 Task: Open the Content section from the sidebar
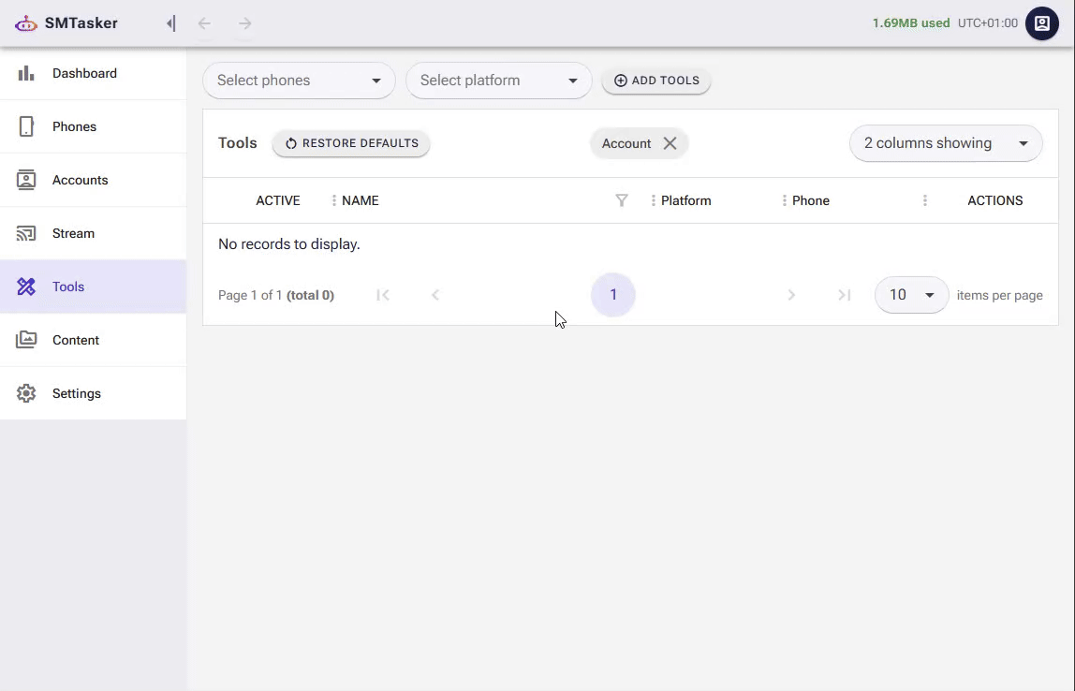click(75, 340)
